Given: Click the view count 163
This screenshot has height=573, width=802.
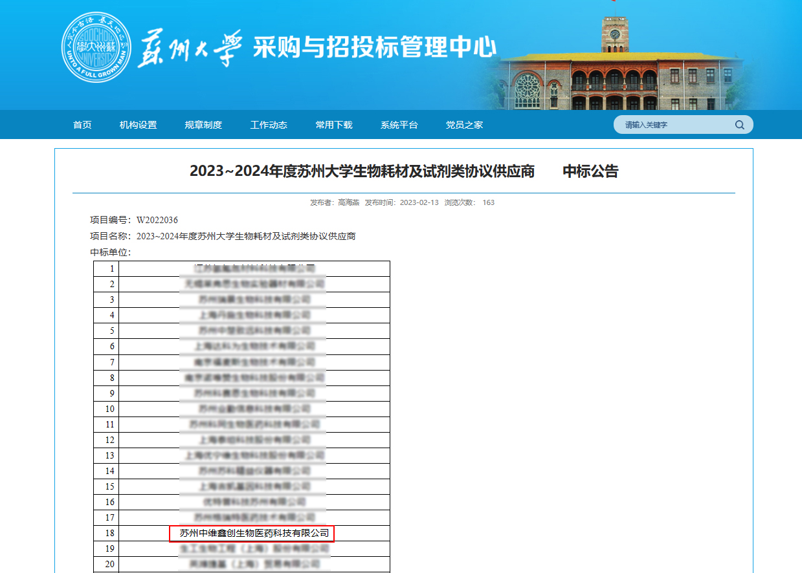Looking at the screenshot, I should click(x=489, y=202).
